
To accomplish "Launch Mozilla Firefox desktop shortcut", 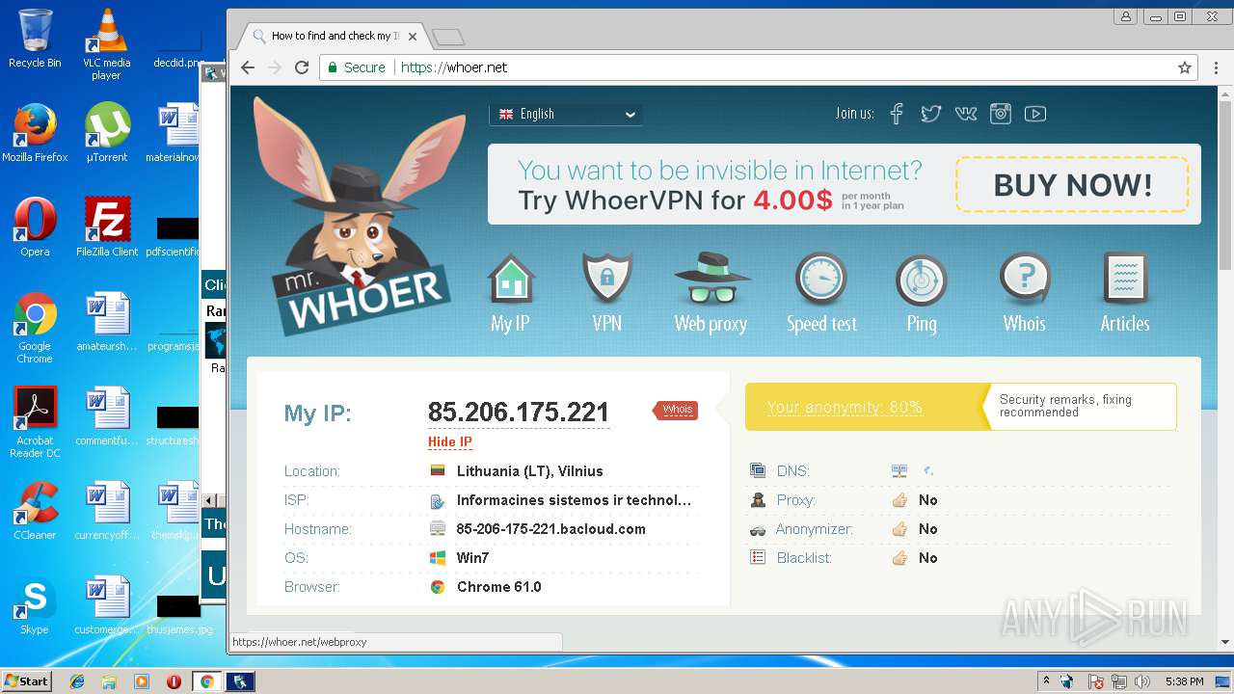I will tap(35, 133).
